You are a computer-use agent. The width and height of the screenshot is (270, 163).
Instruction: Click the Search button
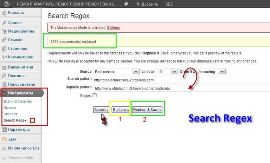point(101,110)
